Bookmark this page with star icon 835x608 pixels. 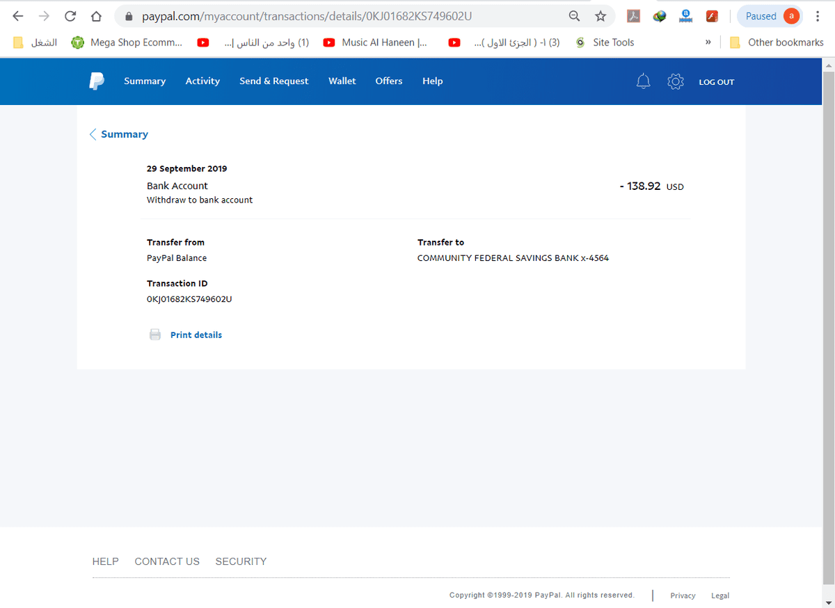tap(601, 16)
